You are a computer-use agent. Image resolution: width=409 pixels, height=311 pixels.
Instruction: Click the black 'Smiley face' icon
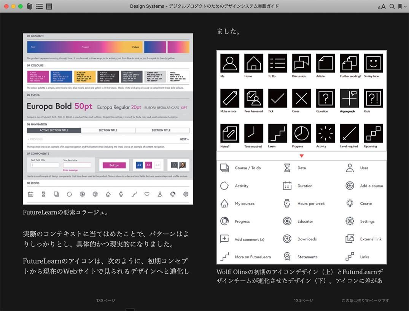point(373,63)
